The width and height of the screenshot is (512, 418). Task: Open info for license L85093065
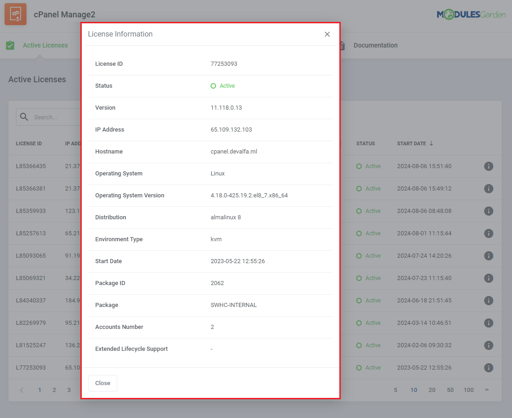(489, 256)
